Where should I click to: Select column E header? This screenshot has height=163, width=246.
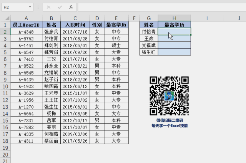click(116, 18)
